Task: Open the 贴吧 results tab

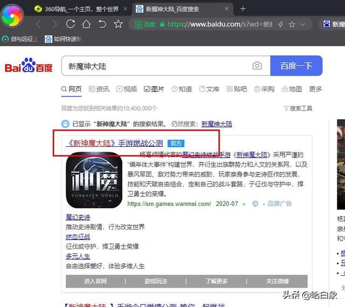Action: click(x=237, y=89)
